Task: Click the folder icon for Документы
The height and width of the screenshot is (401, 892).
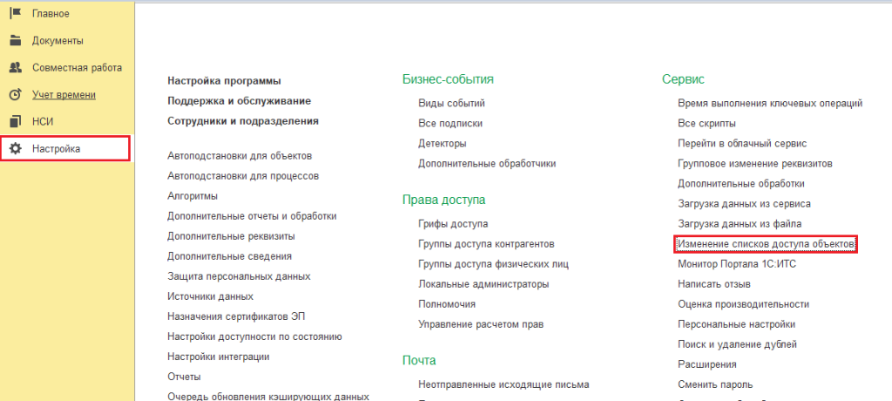Action: point(15,41)
